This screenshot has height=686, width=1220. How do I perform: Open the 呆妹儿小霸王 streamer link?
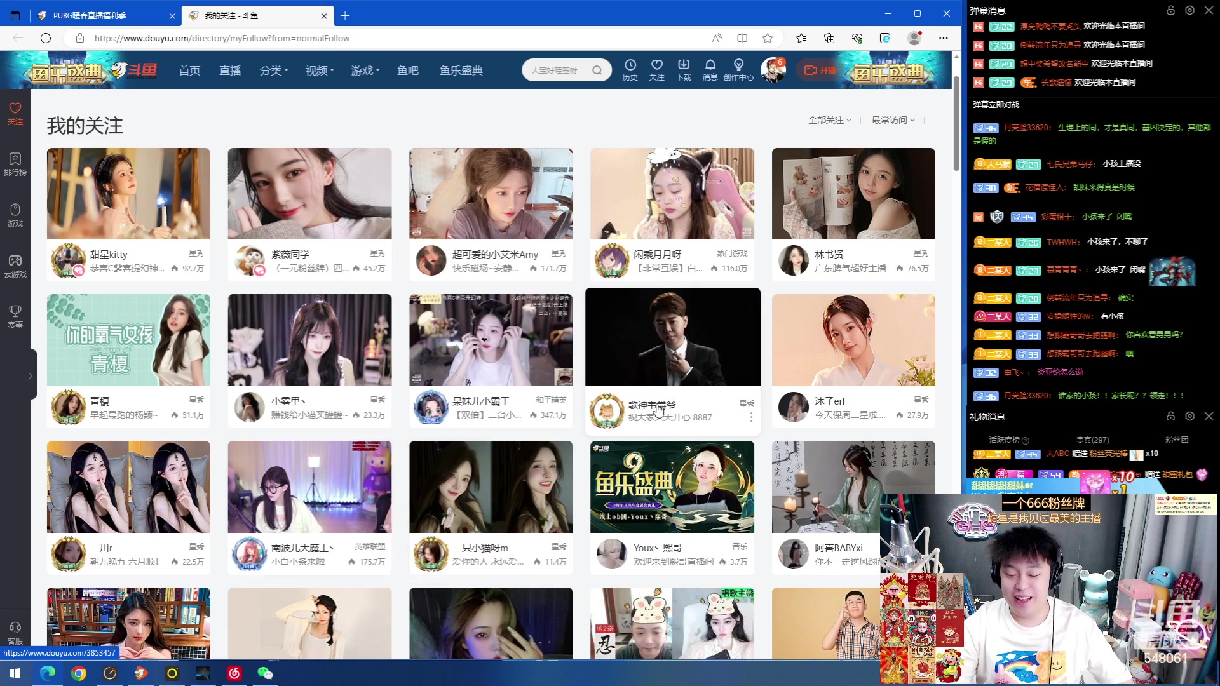pos(481,401)
